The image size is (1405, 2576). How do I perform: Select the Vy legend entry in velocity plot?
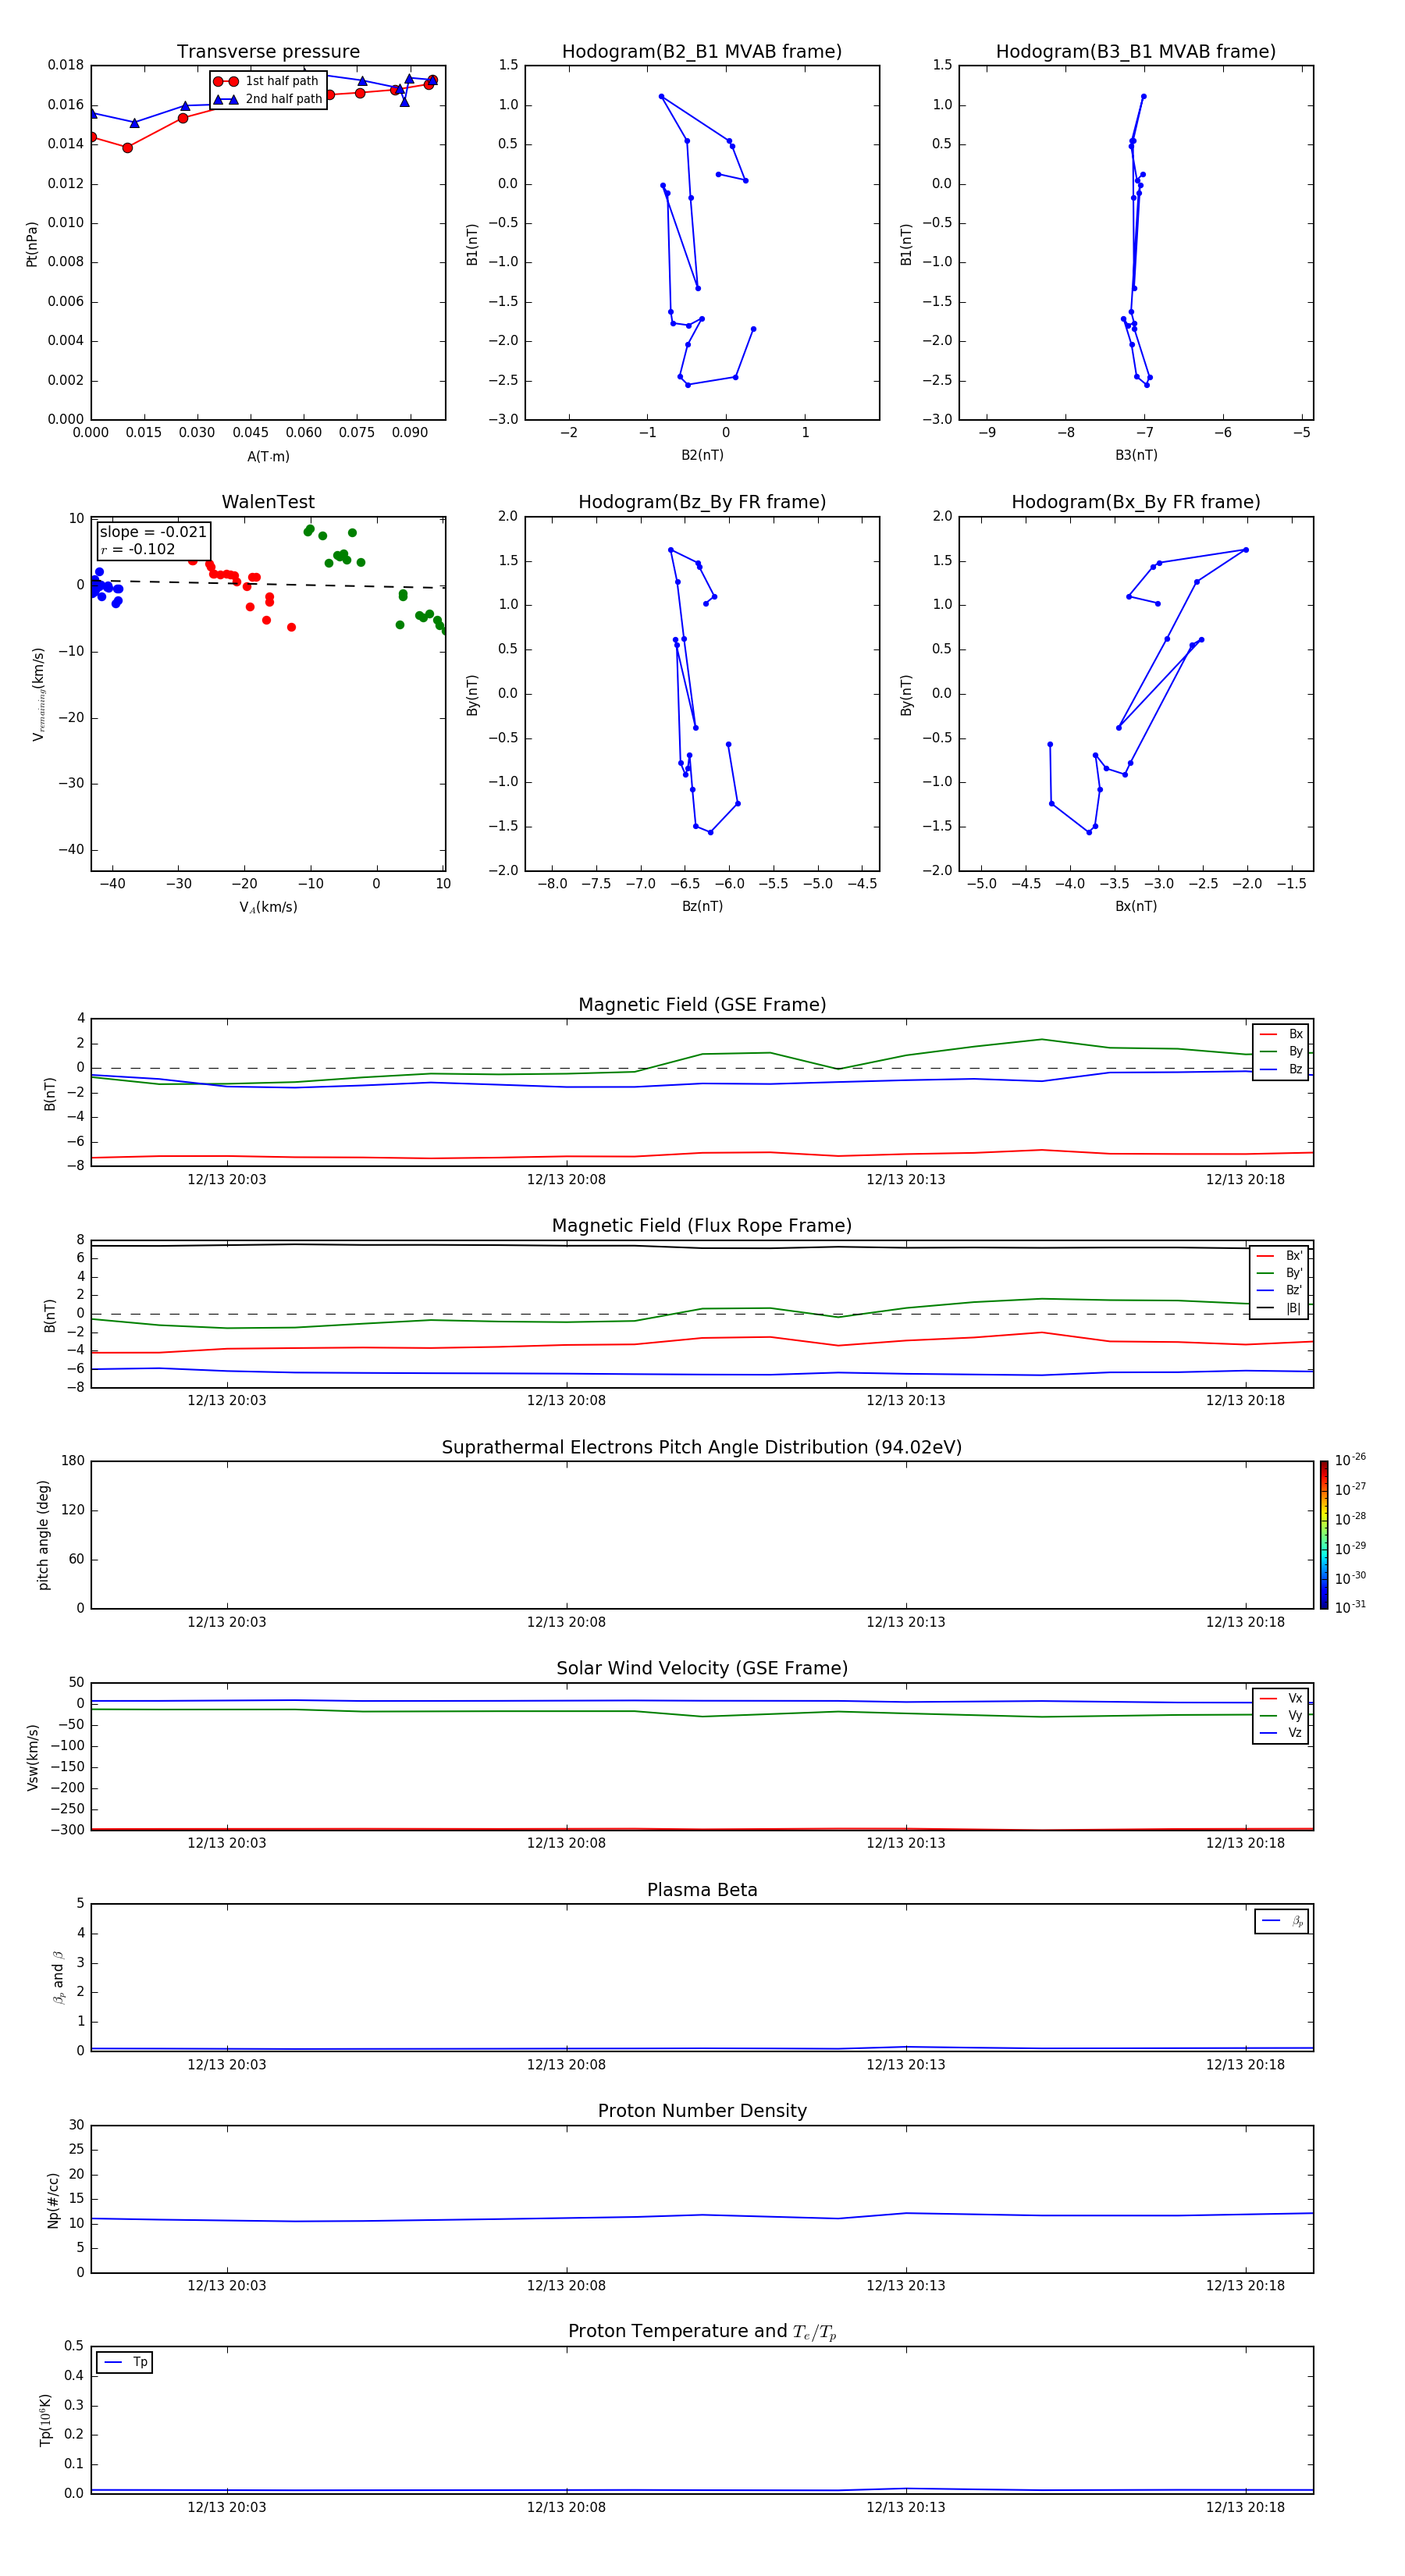point(1281,1716)
